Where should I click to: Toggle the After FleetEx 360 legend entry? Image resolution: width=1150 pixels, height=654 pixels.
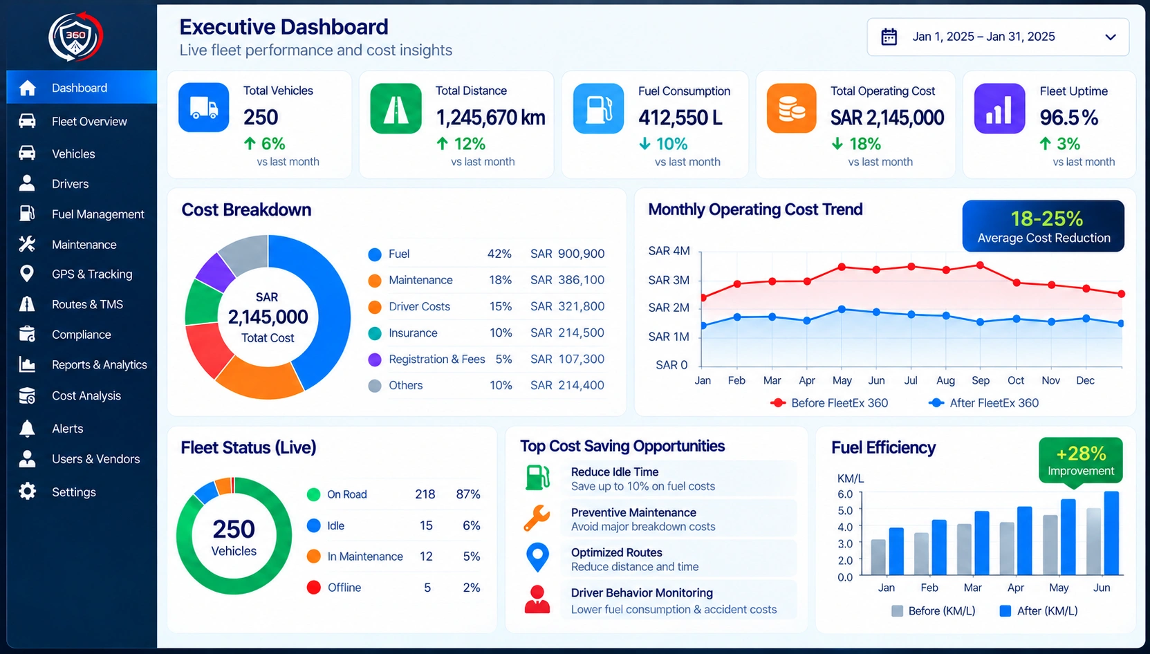click(984, 403)
